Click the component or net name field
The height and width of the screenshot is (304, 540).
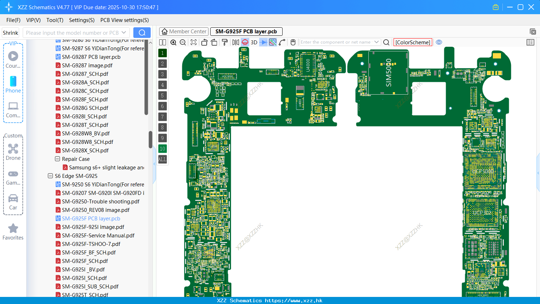[335, 42]
